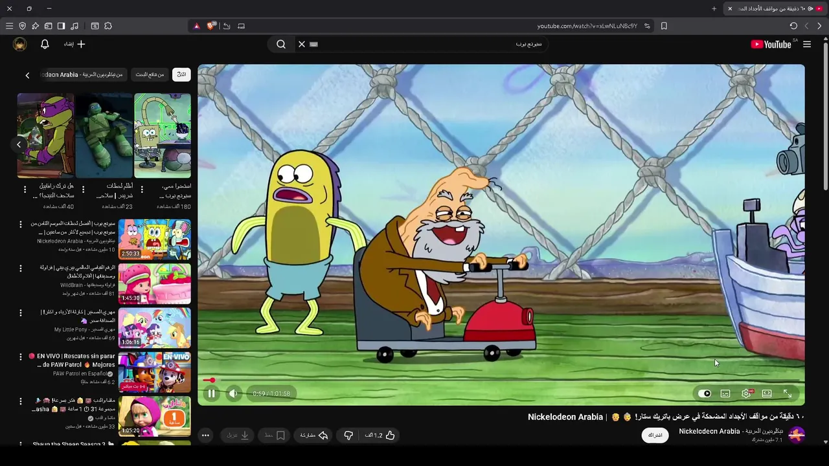The image size is (829, 466).
Task: Open the 2:50:33 SpongeBob video thumbnail
Action: pyautogui.click(x=155, y=239)
